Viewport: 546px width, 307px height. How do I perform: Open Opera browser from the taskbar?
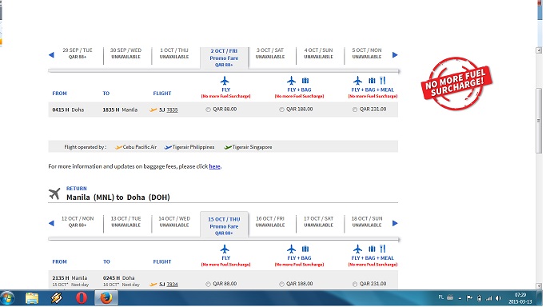[x=81, y=298]
